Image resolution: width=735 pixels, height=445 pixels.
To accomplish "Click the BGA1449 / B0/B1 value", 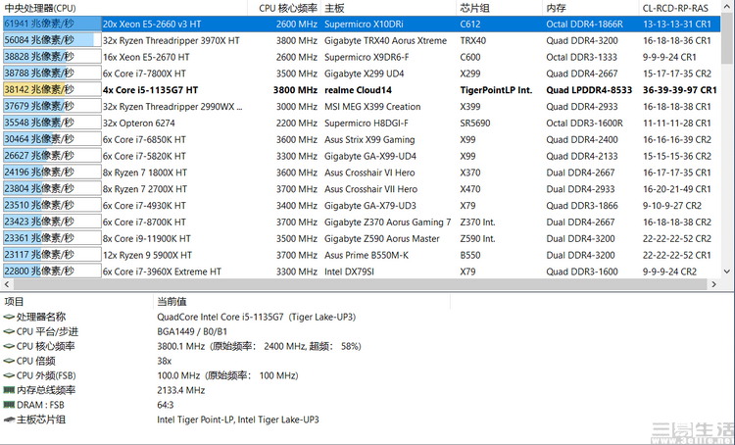I will [192, 331].
